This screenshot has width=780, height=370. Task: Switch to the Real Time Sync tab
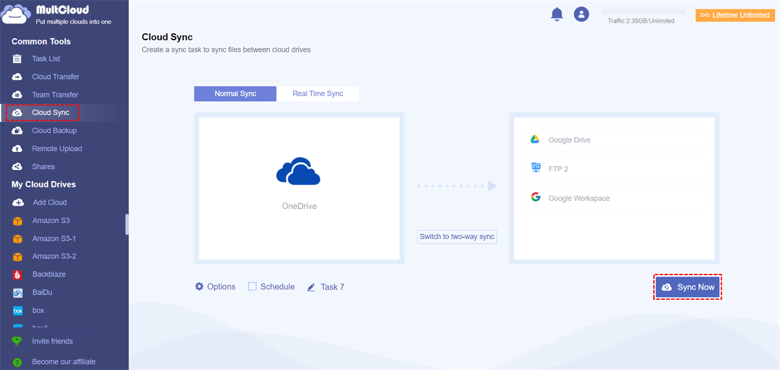(318, 93)
